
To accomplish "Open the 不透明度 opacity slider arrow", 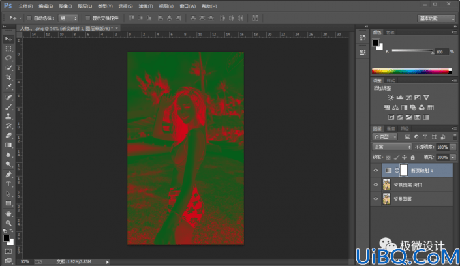I will (453, 147).
